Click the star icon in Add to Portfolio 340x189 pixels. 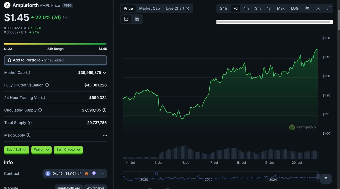pos(9,60)
